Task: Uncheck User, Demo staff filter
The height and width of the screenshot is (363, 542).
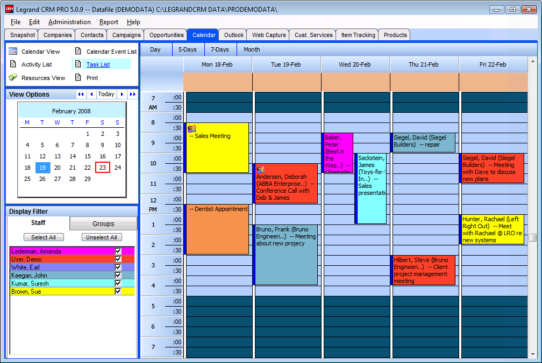Action: click(x=118, y=259)
